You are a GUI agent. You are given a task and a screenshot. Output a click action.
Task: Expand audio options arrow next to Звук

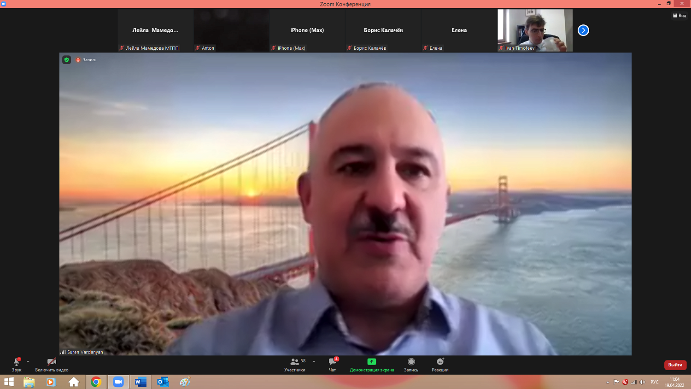click(x=28, y=362)
